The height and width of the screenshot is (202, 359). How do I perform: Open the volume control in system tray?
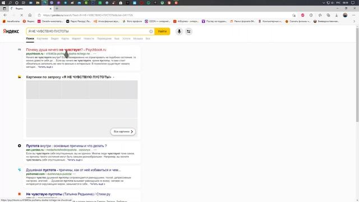(x=332, y=3)
